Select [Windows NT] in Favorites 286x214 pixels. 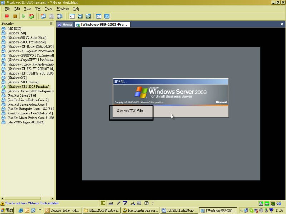pyautogui.click(x=17, y=78)
